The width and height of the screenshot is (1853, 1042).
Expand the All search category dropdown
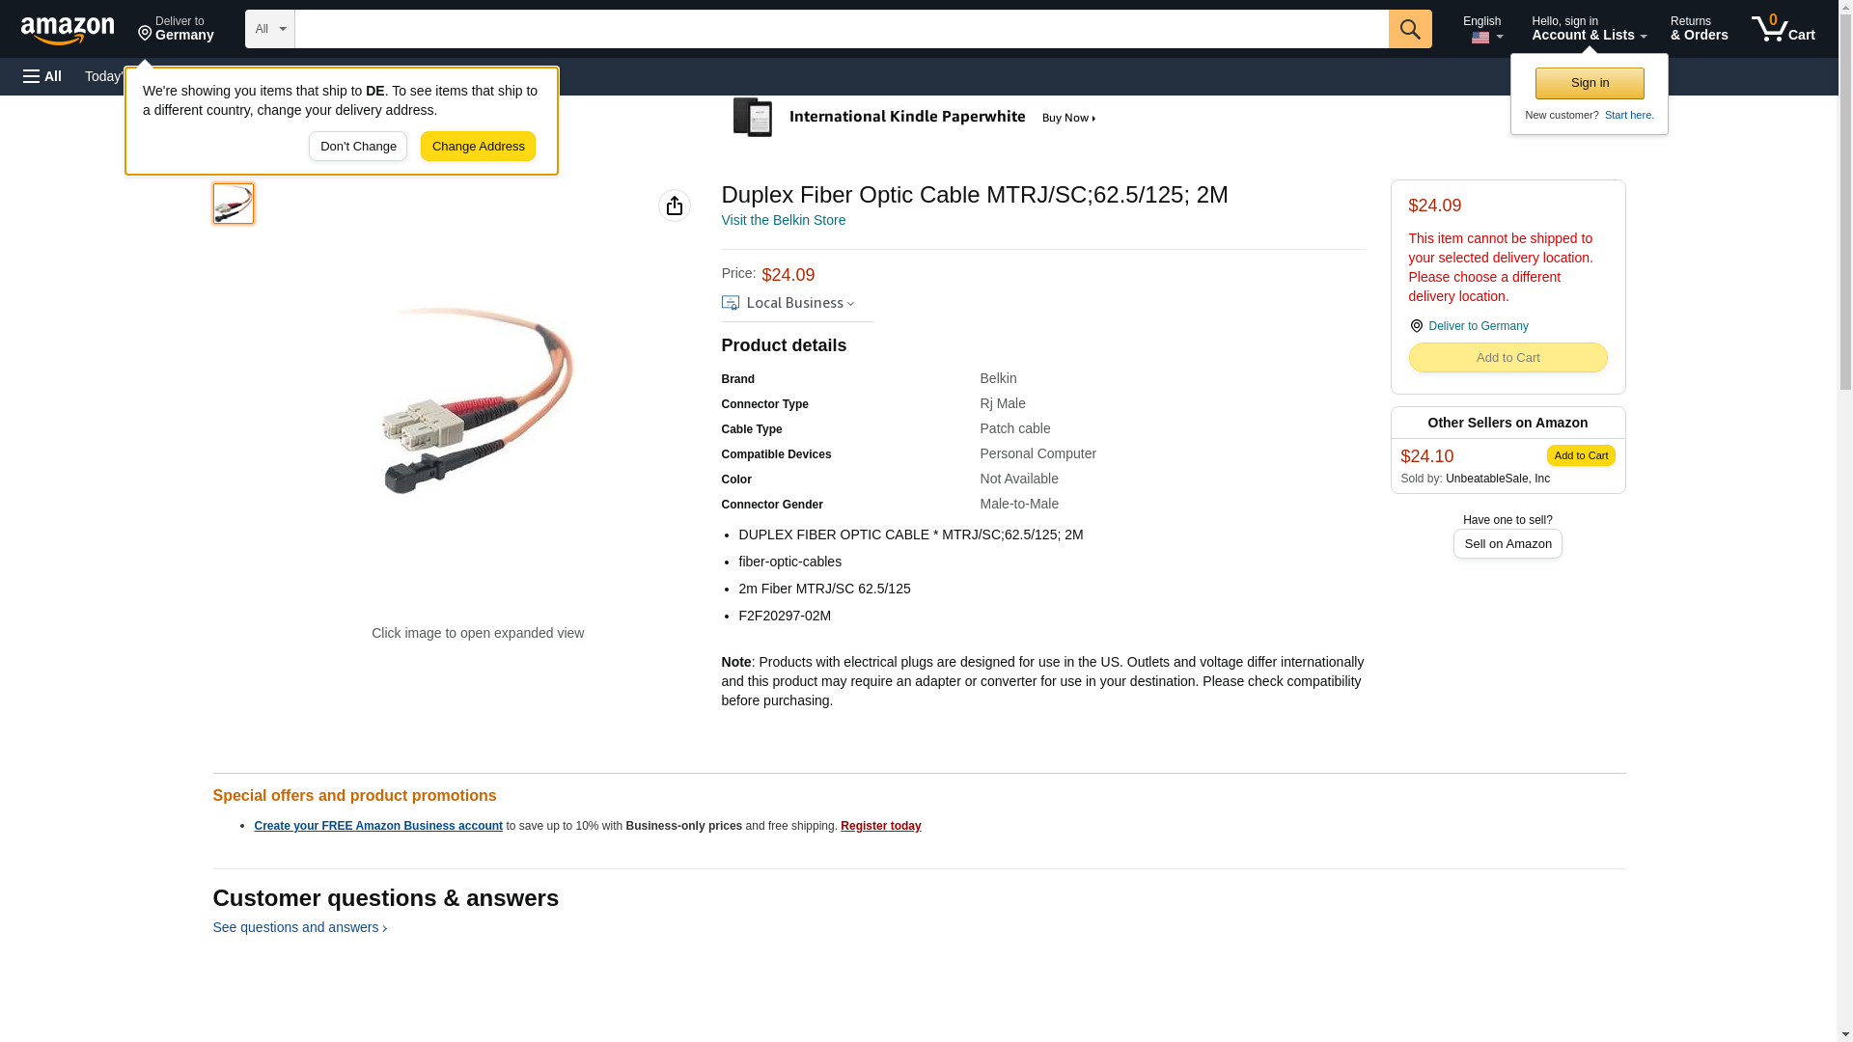point(269,29)
